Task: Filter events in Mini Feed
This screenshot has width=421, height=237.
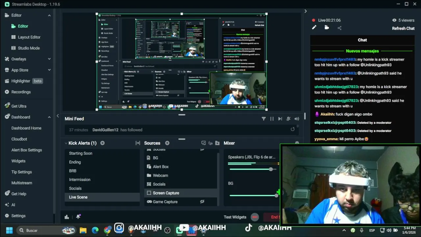Action: point(263,119)
